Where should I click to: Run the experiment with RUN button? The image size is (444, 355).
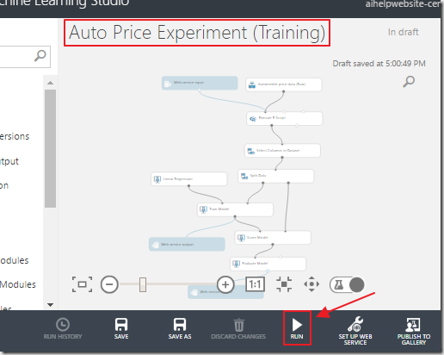(297, 328)
